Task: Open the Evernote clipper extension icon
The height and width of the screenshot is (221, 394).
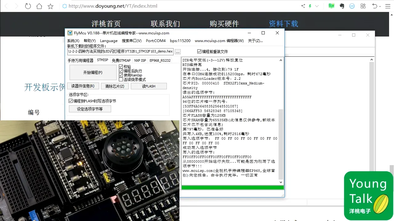Action: (342, 6)
